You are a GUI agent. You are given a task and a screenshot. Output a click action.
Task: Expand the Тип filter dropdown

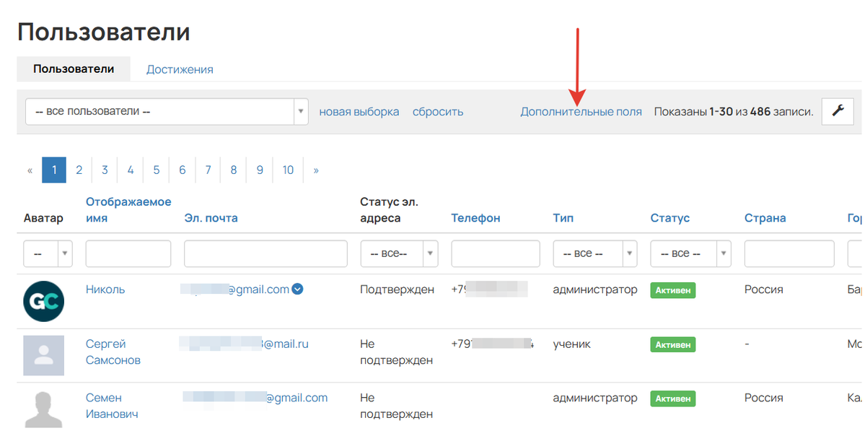tap(594, 254)
